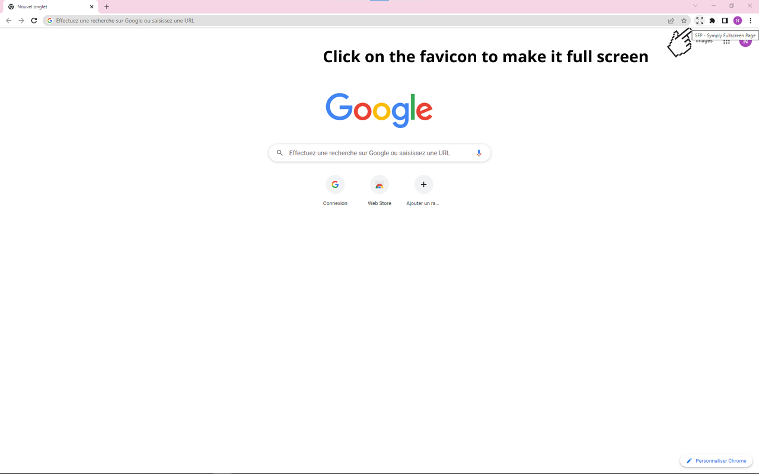
Task: Add a shortcut with Ajouter un raccourci
Action: pos(423,191)
